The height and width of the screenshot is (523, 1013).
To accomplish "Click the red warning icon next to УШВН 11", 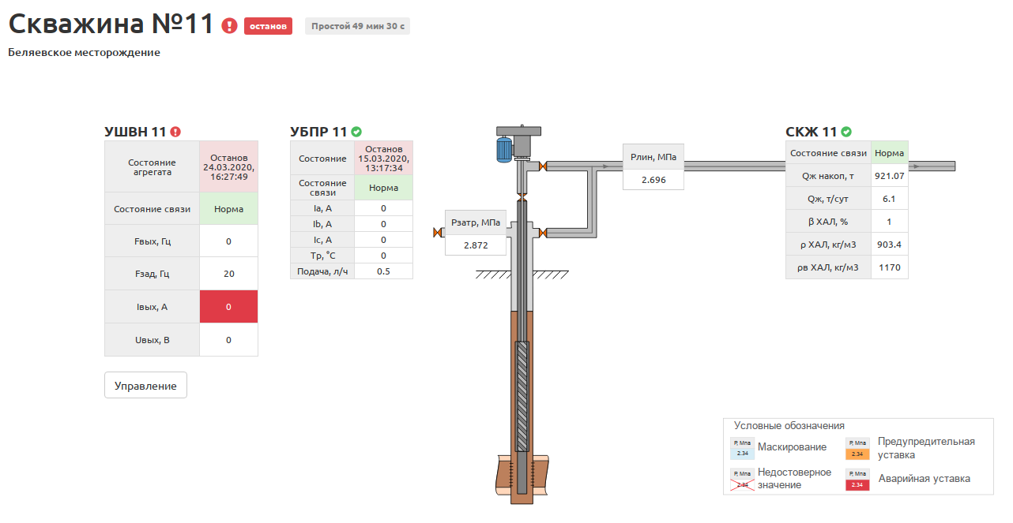I will point(175,132).
